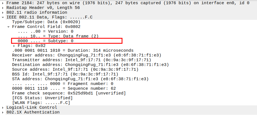
Task: Expand the Logical-Link Control section
Action: (x=3, y=108)
